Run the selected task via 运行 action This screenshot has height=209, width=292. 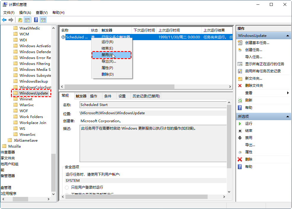[248, 123]
